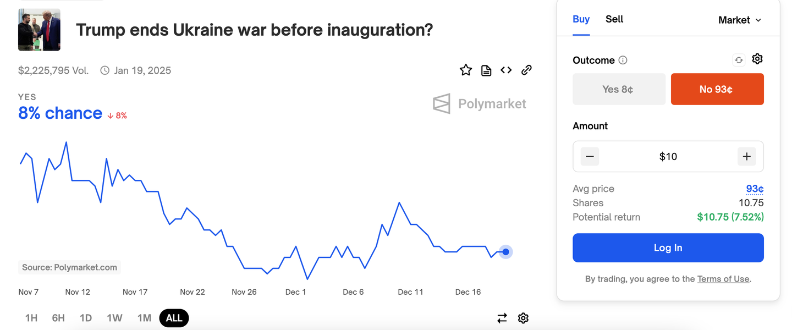Open the market rules document icon
792x330 pixels.
pyautogui.click(x=486, y=70)
